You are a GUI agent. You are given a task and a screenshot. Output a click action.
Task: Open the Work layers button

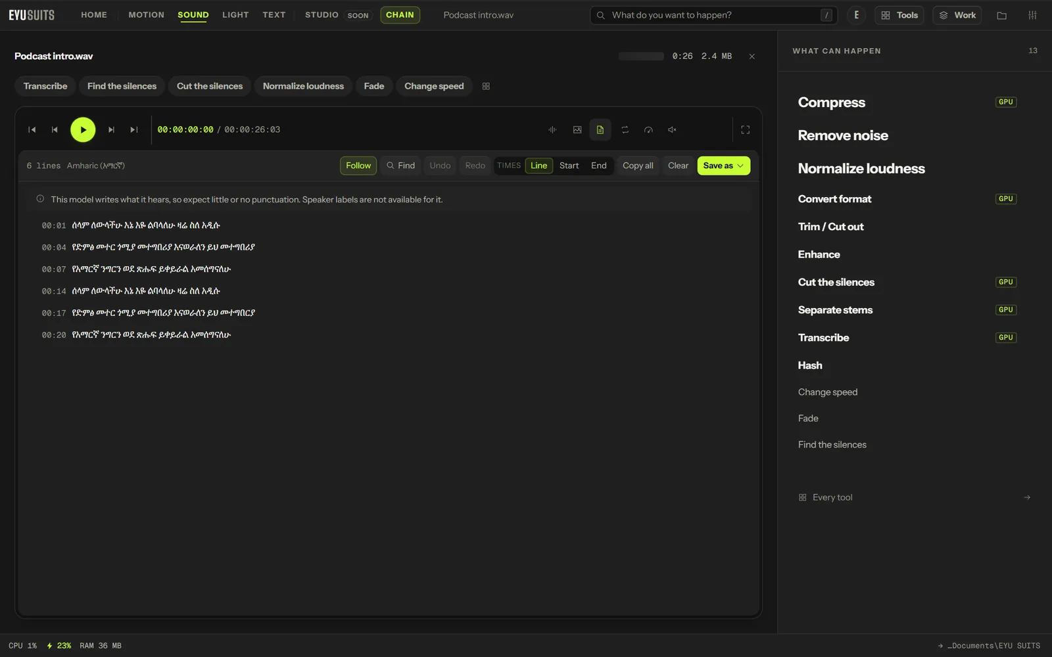[x=957, y=15]
